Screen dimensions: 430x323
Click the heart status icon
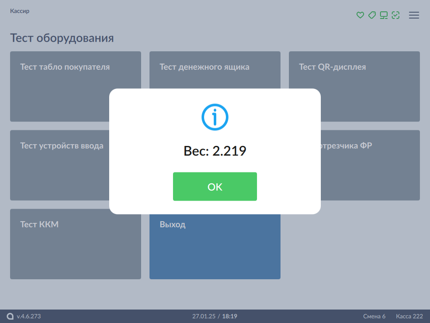coord(360,15)
